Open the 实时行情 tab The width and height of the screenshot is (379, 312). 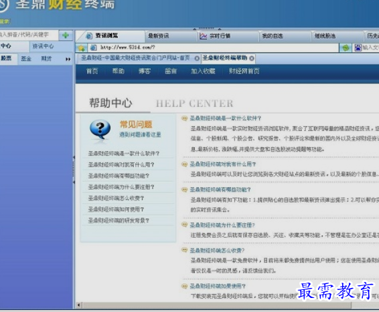(x=228, y=36)
